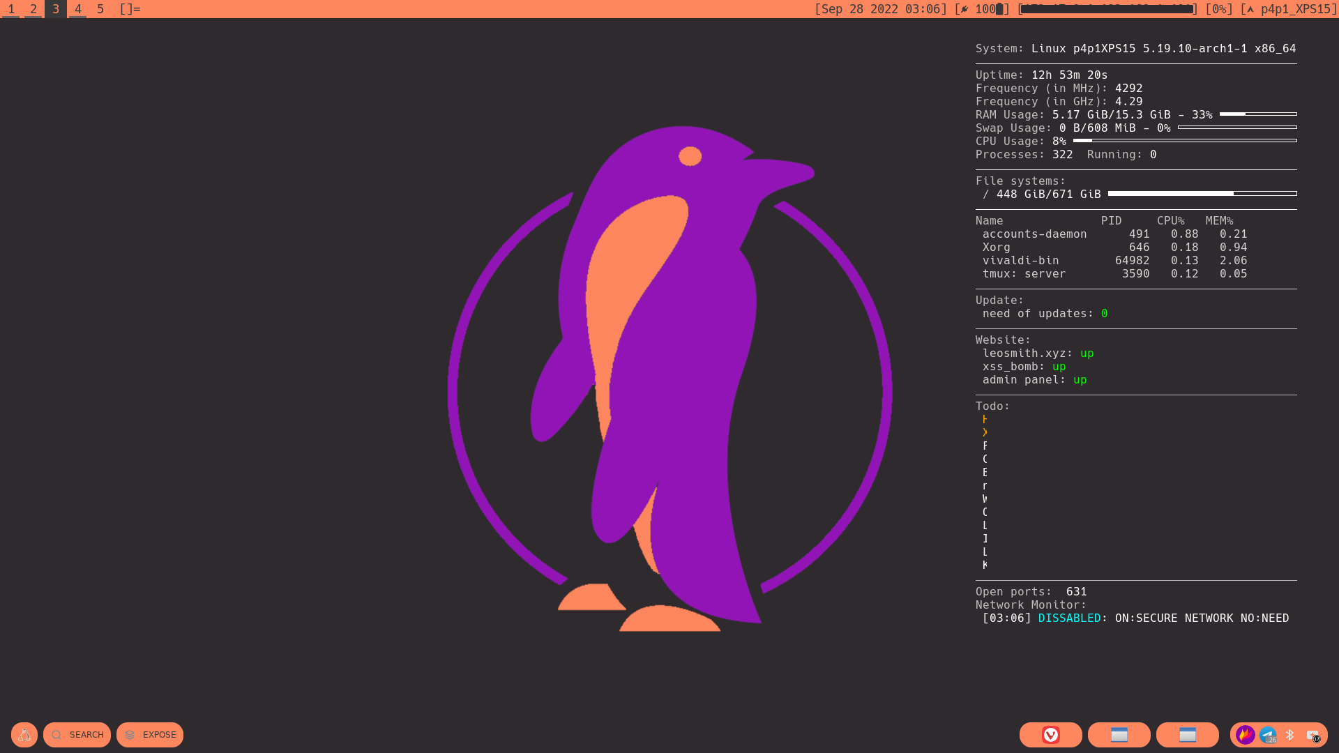The image size is (1339, 753).
Task: Switch to workspace tag 2
Action: tap(33, 9)
